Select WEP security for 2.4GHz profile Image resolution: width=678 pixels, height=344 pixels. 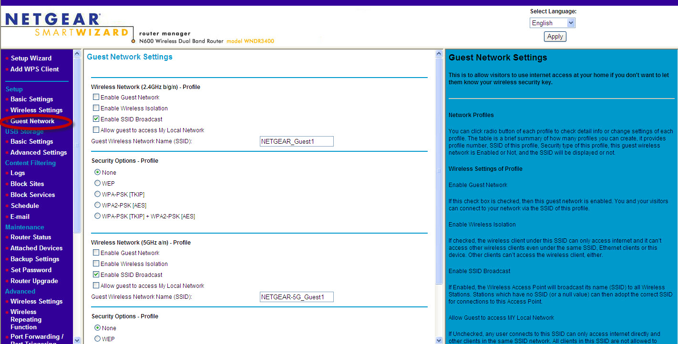(97, 183)
